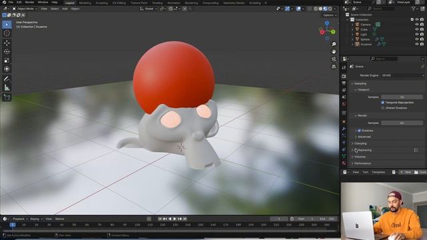427x240 pixels.
Task: Switch to the UV Editing workspace tab
Action: (119, 3)
